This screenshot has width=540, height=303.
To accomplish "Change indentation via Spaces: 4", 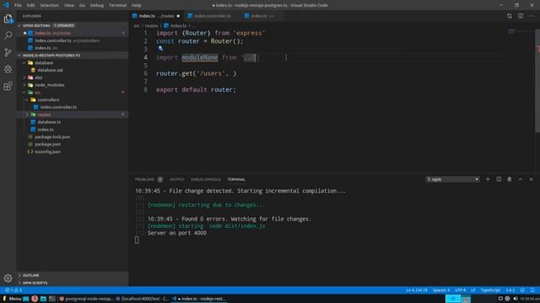I will pos(441,290).
